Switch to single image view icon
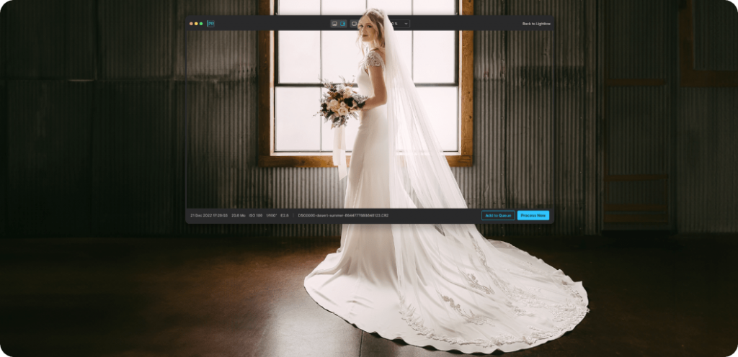Image resolution: width=738 pixels, height=357 pixels. [x=334, y=24]
